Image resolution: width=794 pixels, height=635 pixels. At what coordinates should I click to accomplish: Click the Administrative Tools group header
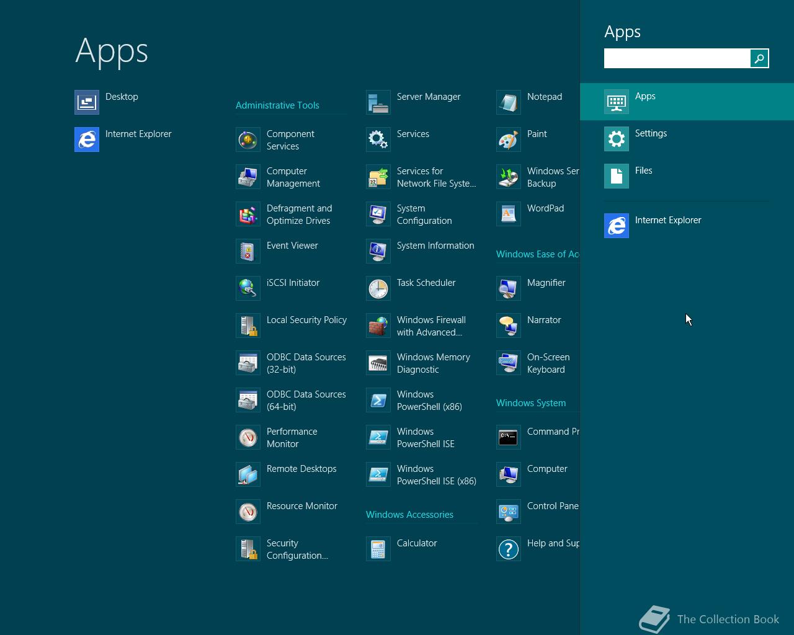[x=277, y=105]
